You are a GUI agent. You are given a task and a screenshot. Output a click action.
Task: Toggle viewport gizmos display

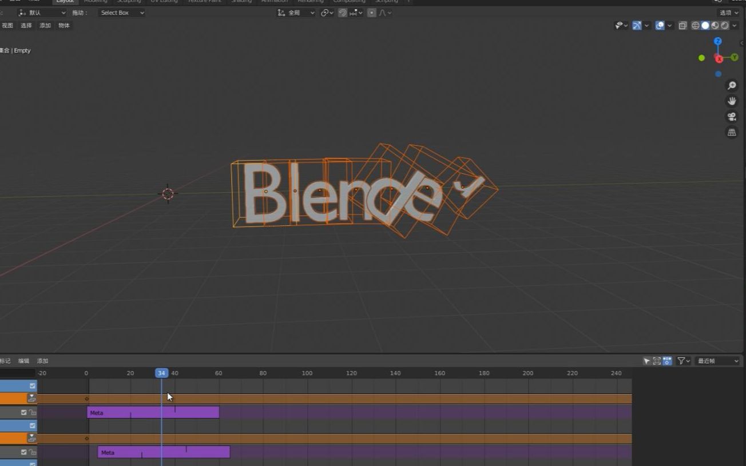pyautogui.click(x=637, y=26)
